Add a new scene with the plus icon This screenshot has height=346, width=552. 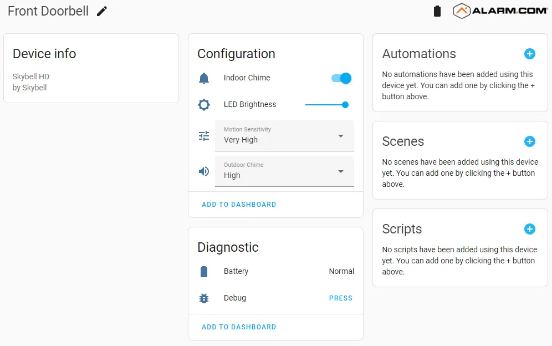[529, 141]
